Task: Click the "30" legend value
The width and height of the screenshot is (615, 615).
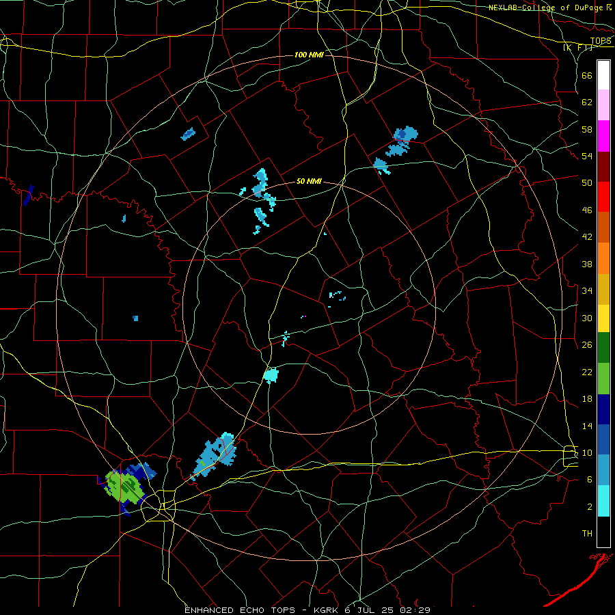Action: pos(587,318)
